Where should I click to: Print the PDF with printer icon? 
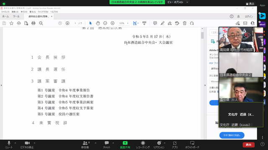point(33,23)
